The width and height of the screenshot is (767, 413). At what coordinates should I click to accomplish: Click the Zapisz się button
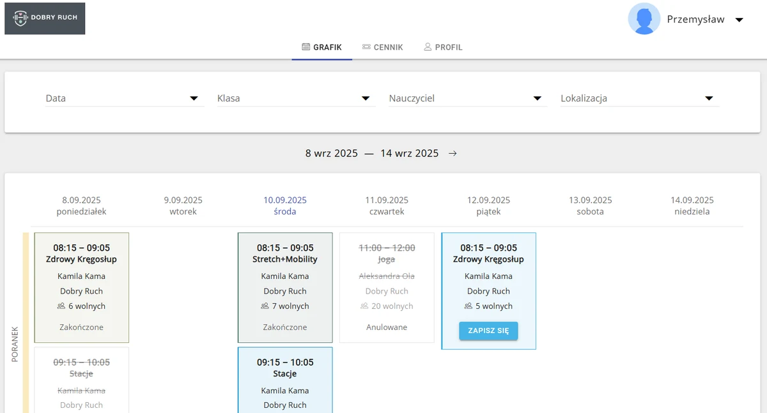click(488, 331)
